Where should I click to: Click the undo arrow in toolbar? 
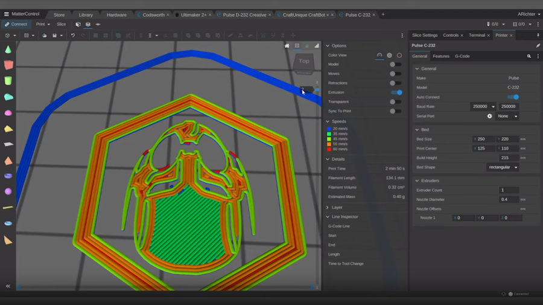(73, 36)
